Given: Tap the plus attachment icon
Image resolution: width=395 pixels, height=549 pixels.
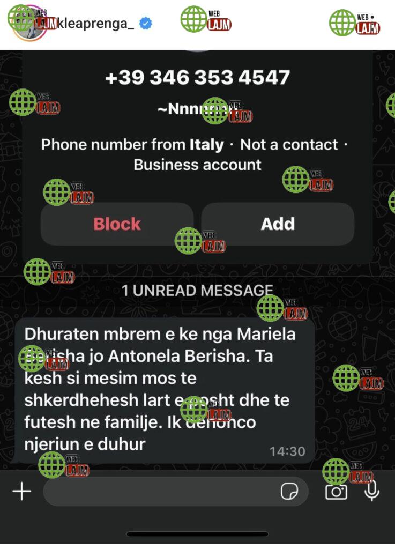Looking at the screenshot, I should pyautogui.click(x=22, y=491).
